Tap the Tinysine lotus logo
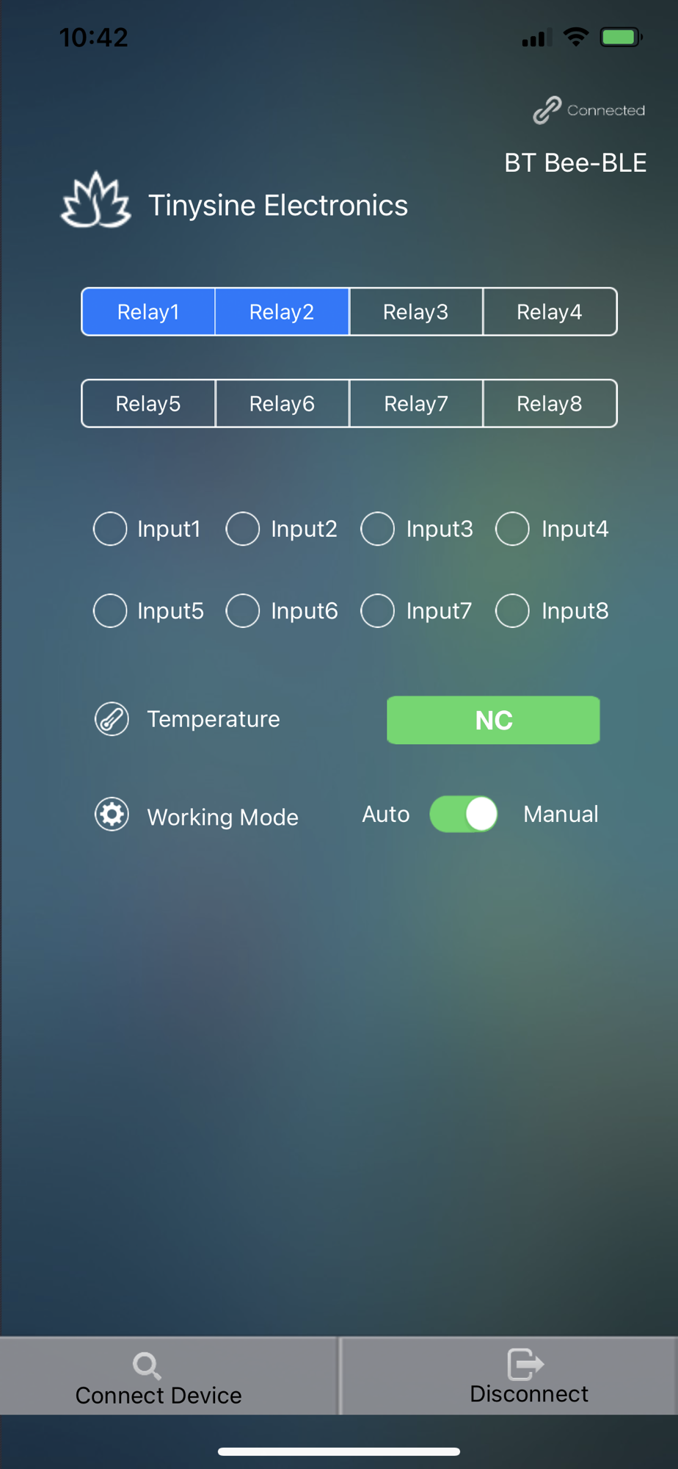The width and height of the screenshot is (678, 1469). pos(95,201)
